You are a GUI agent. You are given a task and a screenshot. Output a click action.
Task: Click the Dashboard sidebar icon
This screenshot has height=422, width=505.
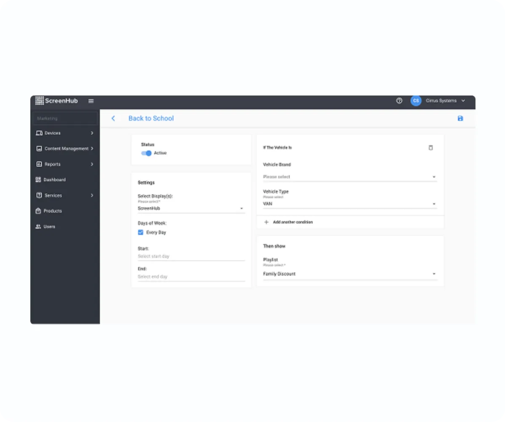coord(39,180)
